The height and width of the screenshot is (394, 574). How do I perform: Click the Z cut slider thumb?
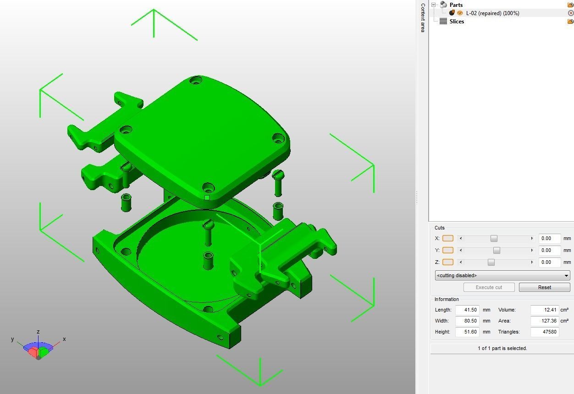(x=491, y=262)
